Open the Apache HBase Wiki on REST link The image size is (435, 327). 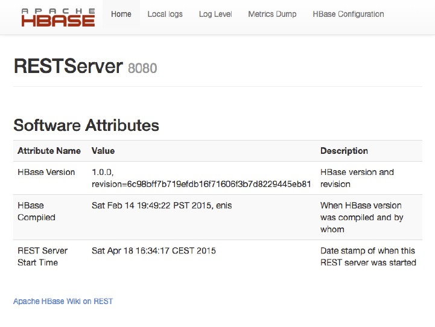pyautogui.click(x=63, y=301)
